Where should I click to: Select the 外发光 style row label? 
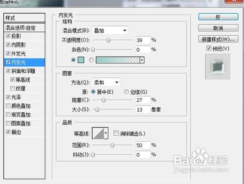(19, 54)
